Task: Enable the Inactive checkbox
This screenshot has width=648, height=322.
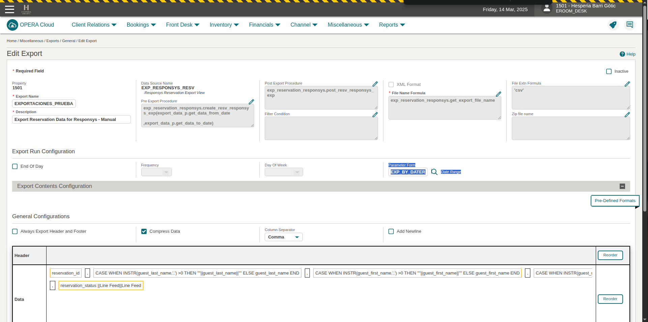Action: pyautogui.click(x=609, y=71)
